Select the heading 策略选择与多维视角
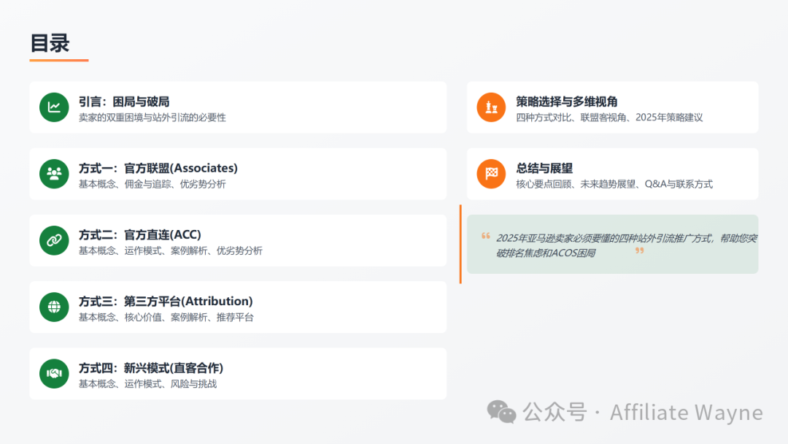Viewport: 788px width, 444px height. click(566, 102)
